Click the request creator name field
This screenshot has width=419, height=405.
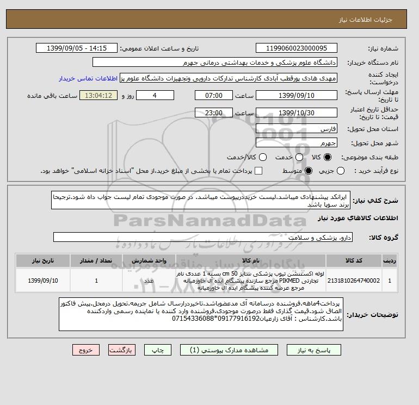pos(229,78)
